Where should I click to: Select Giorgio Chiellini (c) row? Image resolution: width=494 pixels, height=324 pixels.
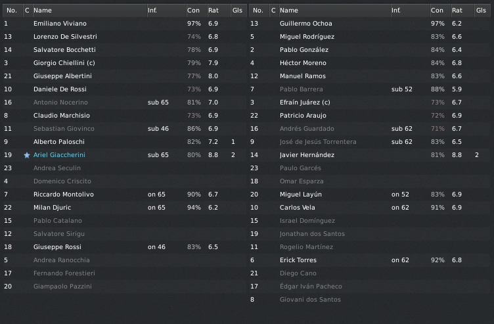63,63
